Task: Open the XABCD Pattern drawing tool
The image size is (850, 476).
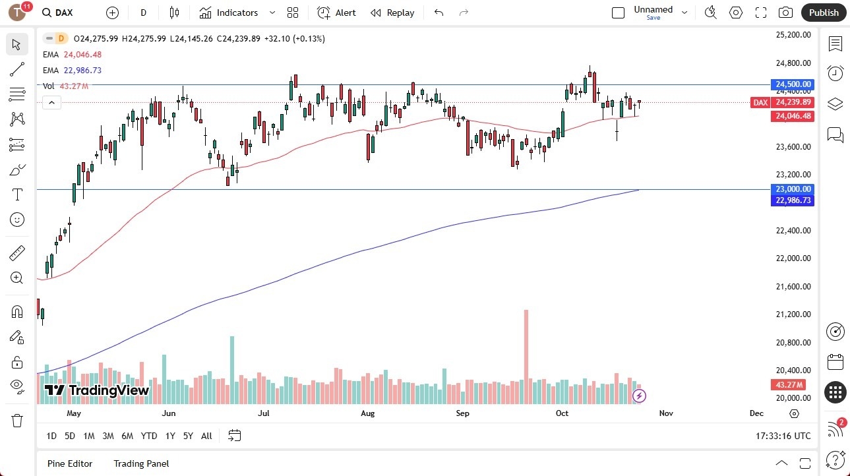Action: tap(16, 119)
